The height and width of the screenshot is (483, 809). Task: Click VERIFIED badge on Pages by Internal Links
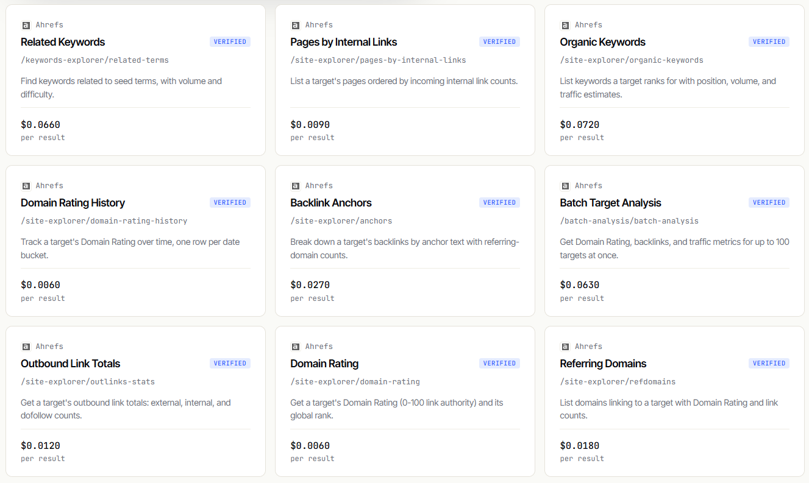499,42
